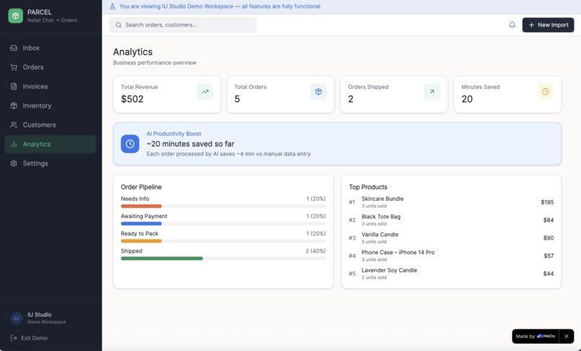
Task: Click the Needs Info orange progress bar
Action: click(x=141, y=206)
